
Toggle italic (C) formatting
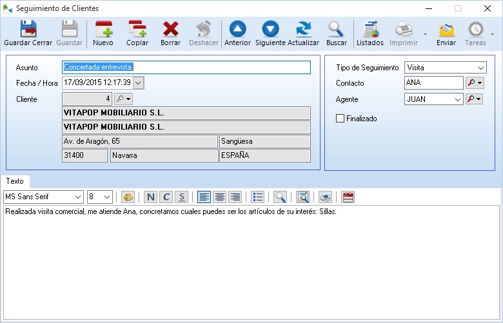pos(166,197)
